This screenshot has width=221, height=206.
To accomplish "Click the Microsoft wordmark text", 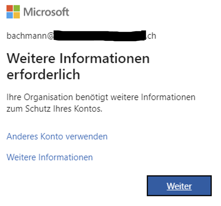I will pyautogui.click(x=46, y=12).
